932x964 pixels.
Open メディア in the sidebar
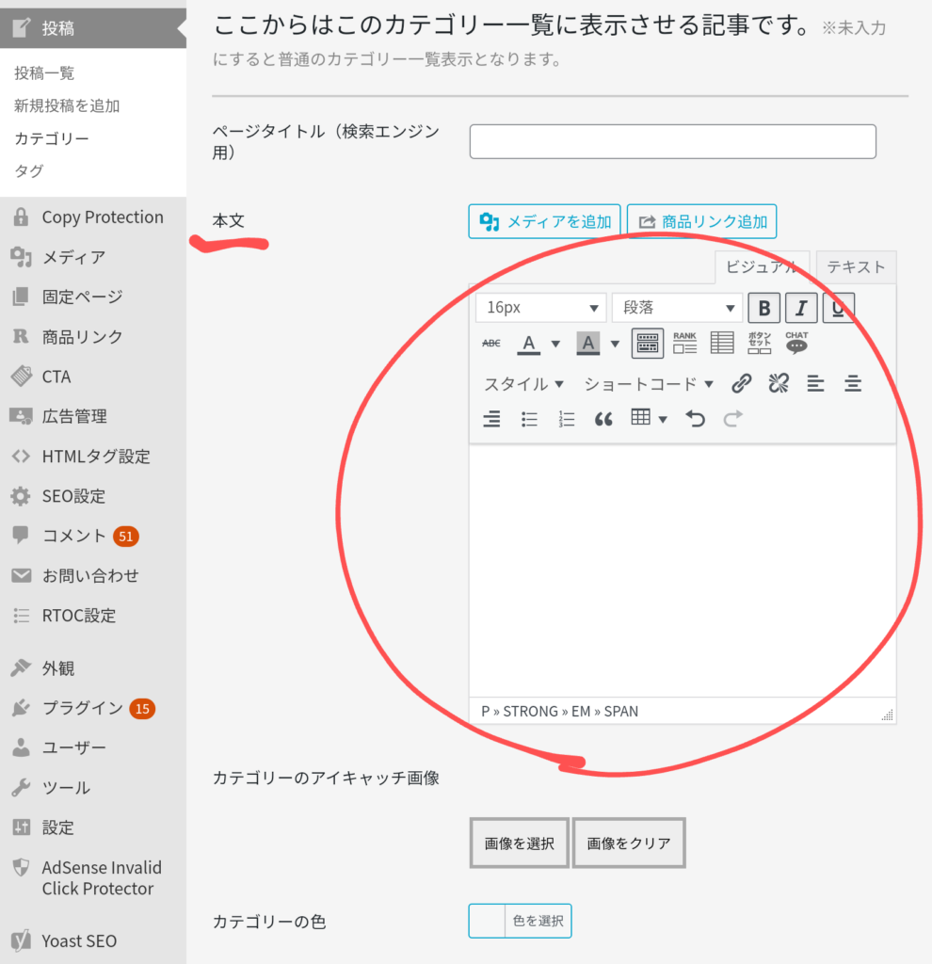pyautogui.click(x=93, y=257)
